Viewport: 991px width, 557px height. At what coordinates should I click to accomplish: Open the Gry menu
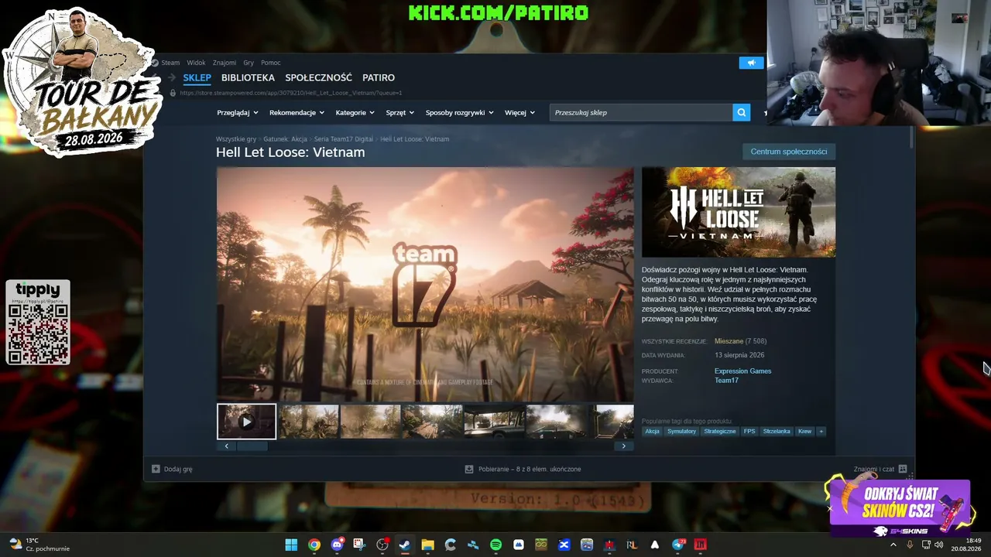coord(249,63)
